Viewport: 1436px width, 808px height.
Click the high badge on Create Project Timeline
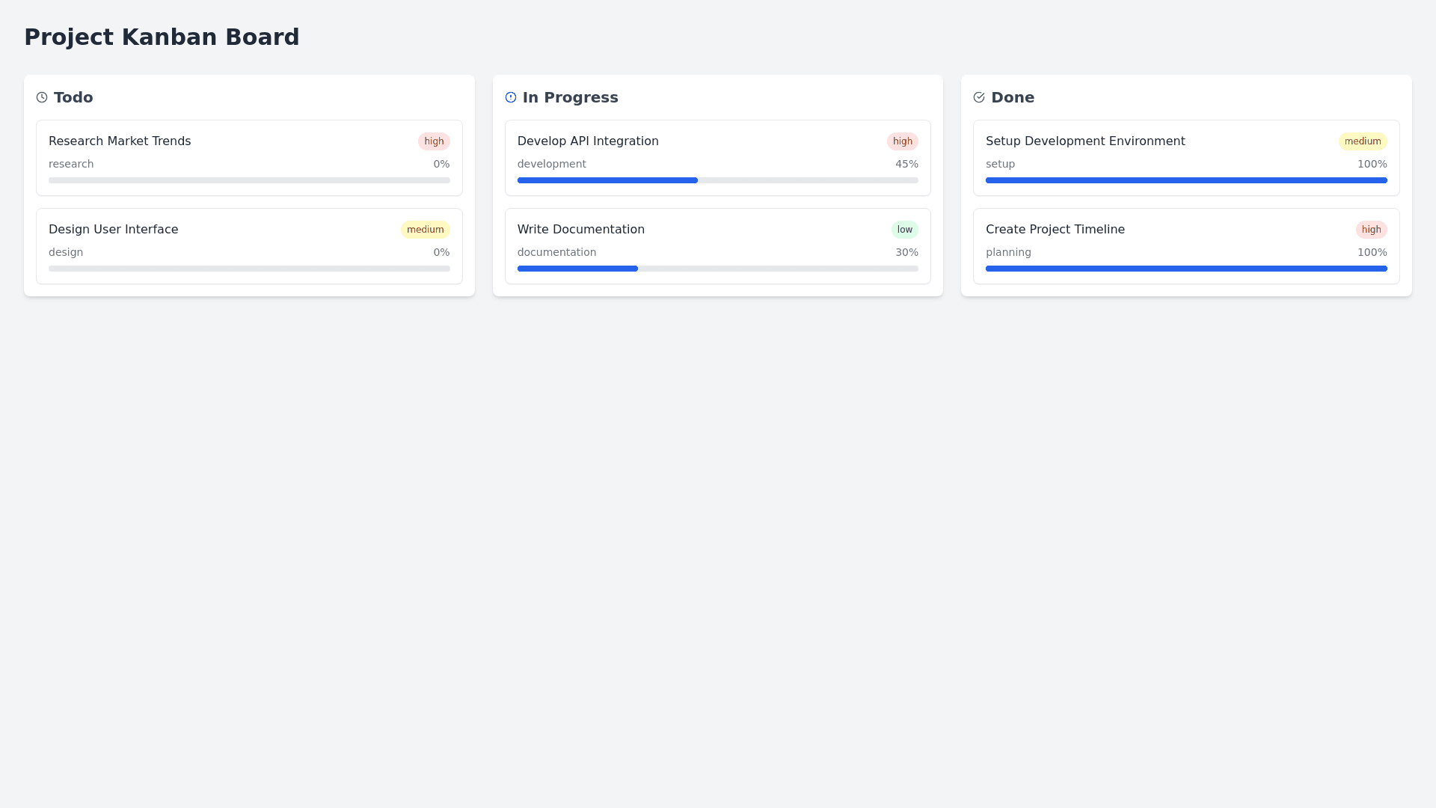click(x=1371, y=230)
